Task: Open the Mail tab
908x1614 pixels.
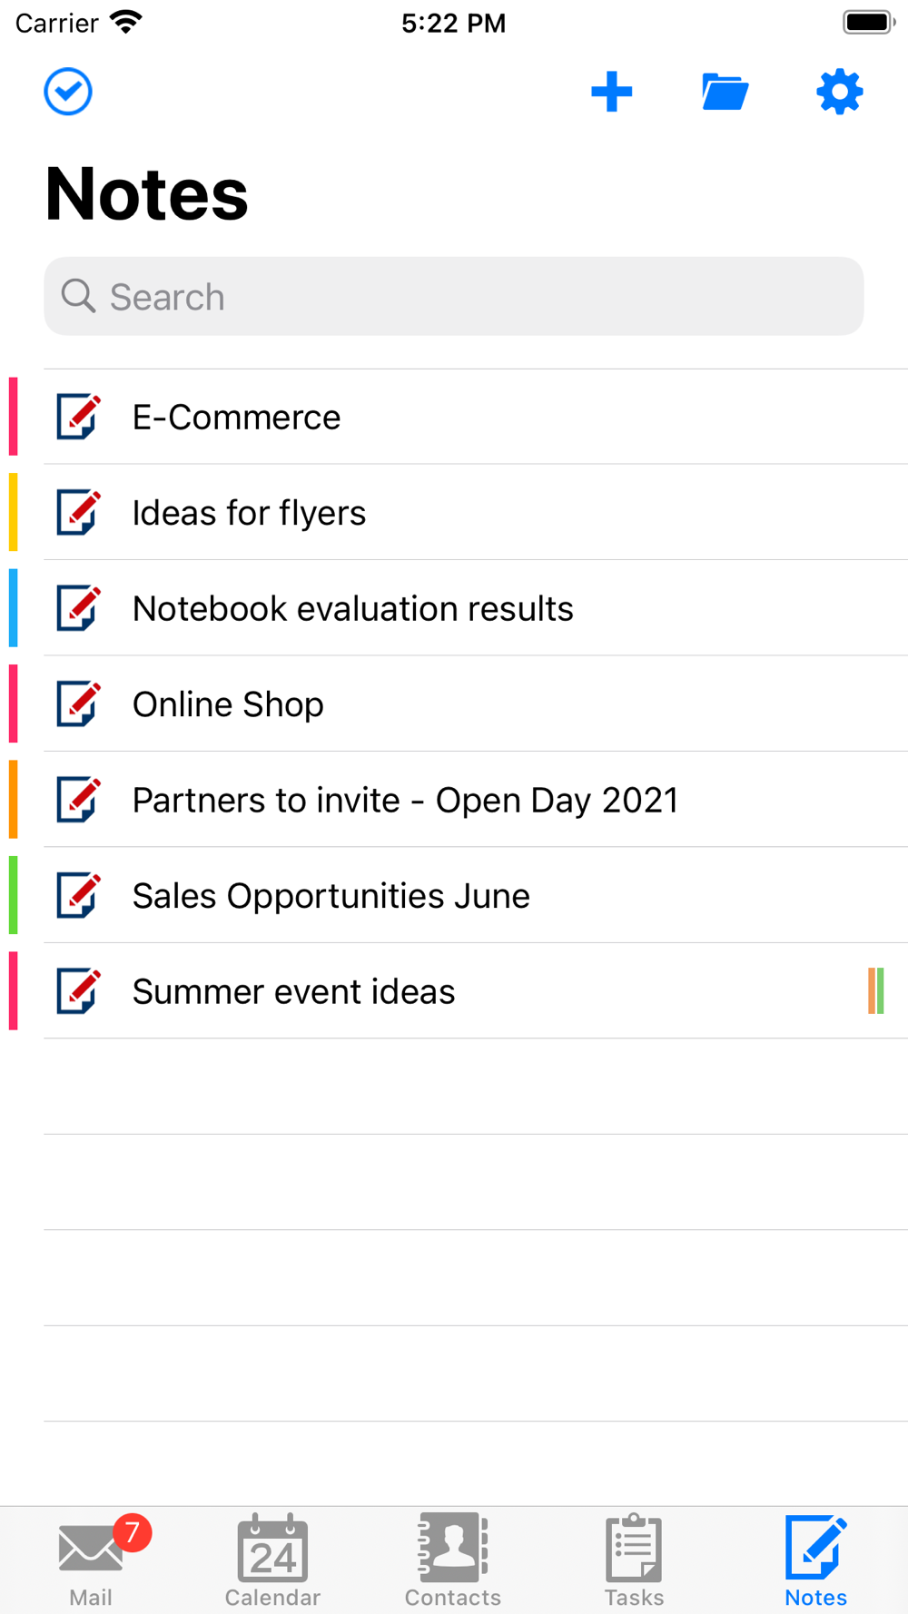Action: tap(91, 1560)
